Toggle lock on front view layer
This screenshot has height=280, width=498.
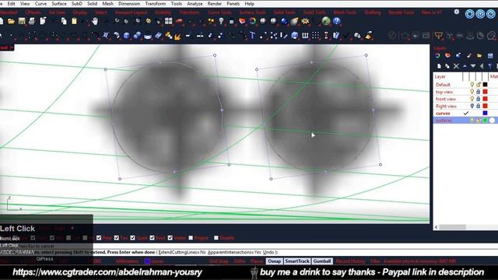(479, 99)
